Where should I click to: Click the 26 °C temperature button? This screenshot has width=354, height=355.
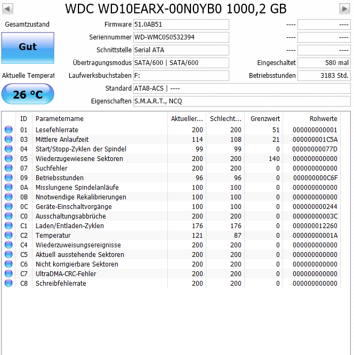tap(28, 94)
